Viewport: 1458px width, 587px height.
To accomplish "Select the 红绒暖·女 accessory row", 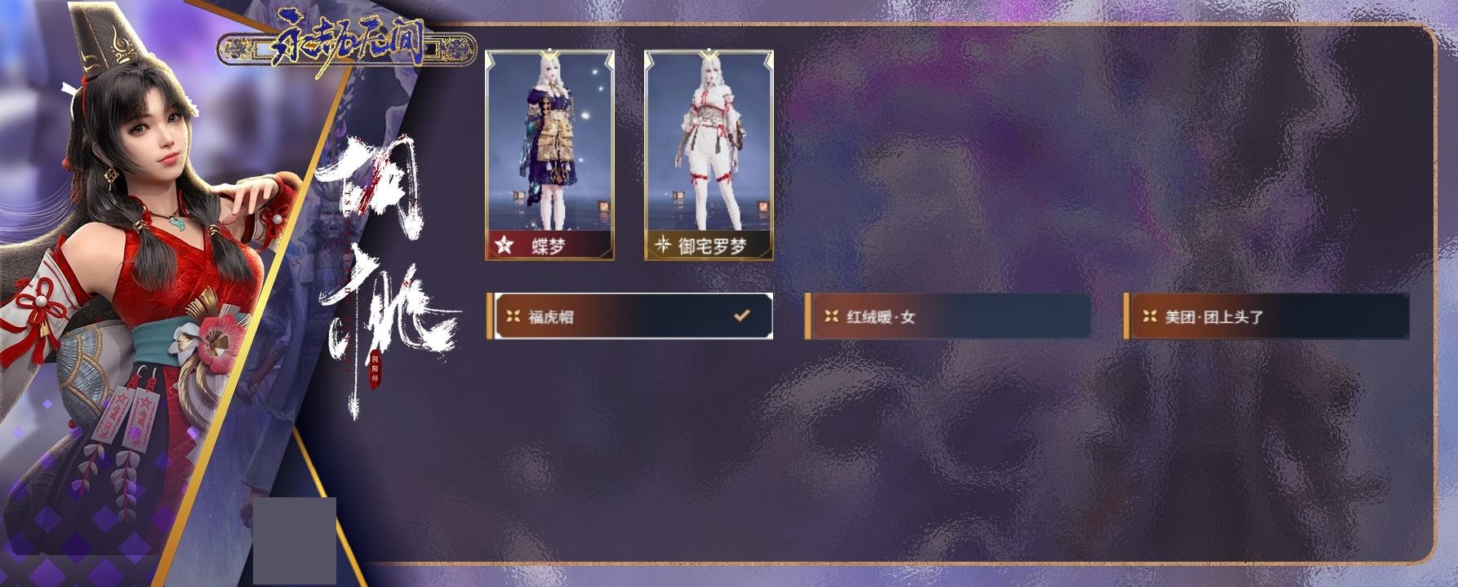I will (x=948, y=316).
